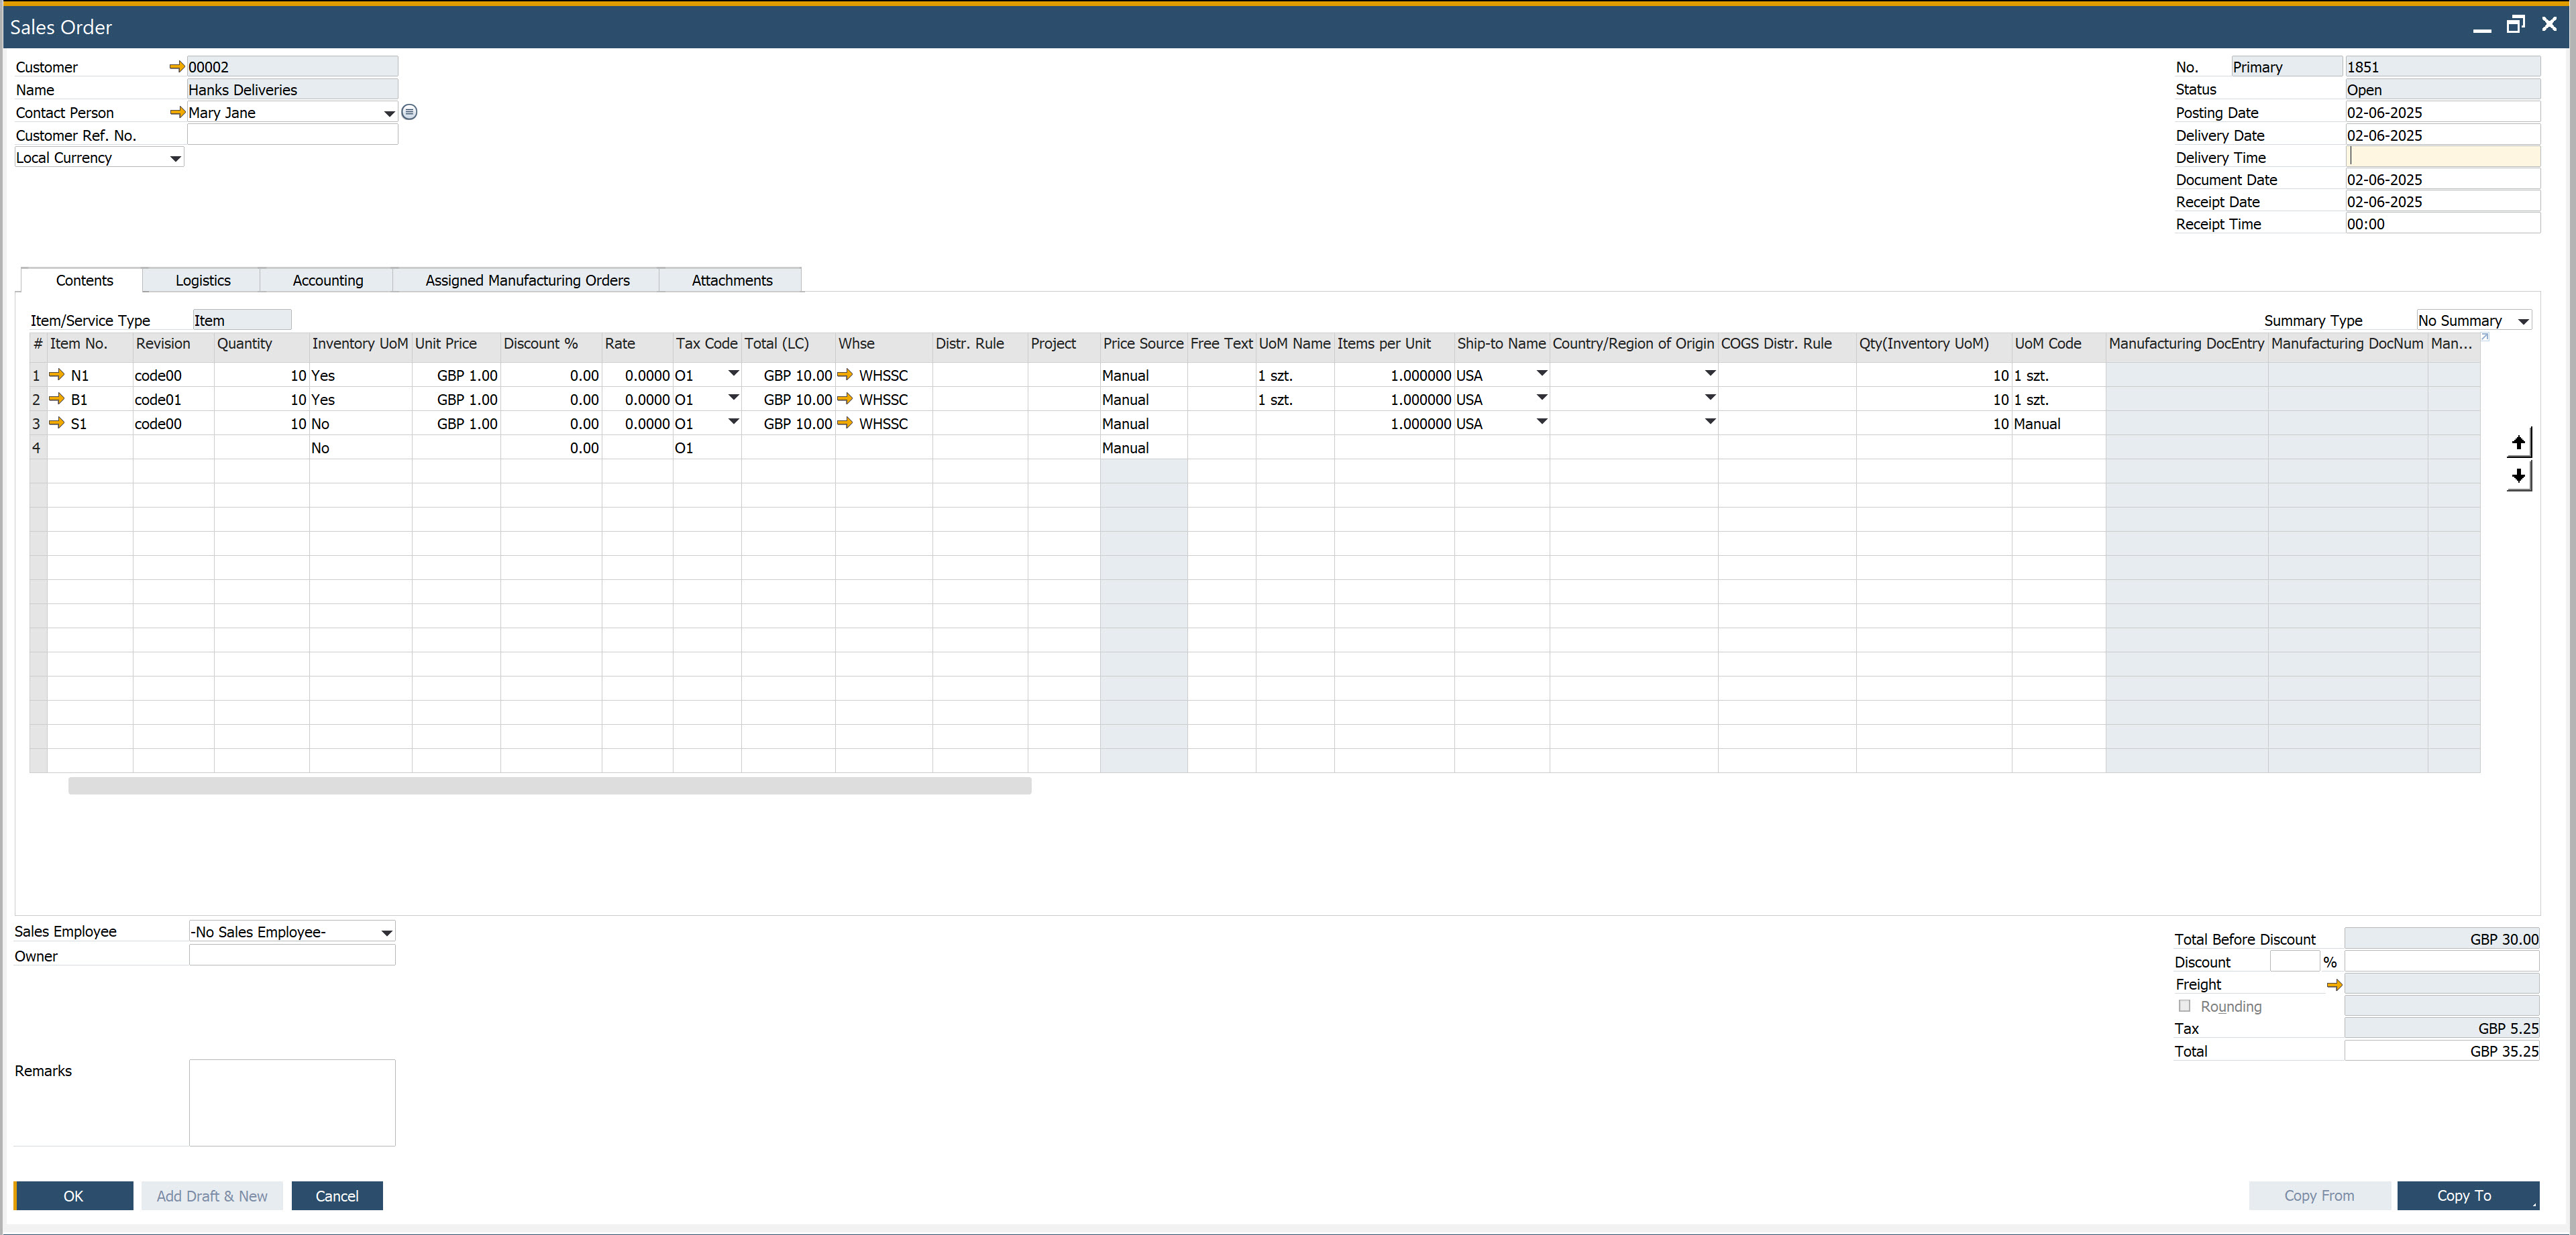Click the horizontal scrollbar under the grid
The height and width of the screenshot is (1235, 2576).
[x=549, y=786]
